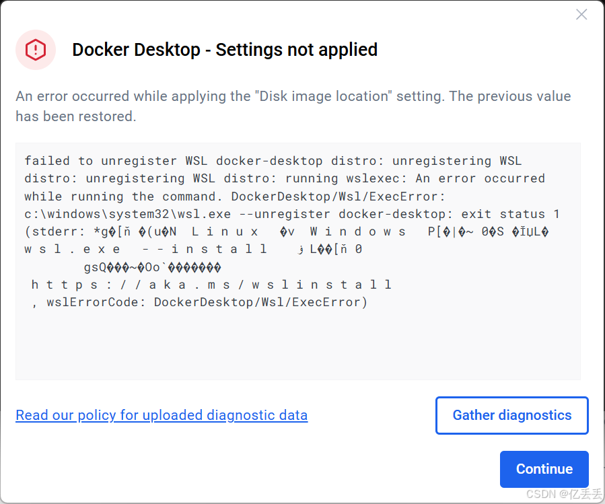The width and height of the screenshot is (605, 504).
Task: Open the policy for uploaded diagnostic data link
Action: [162, 415]
